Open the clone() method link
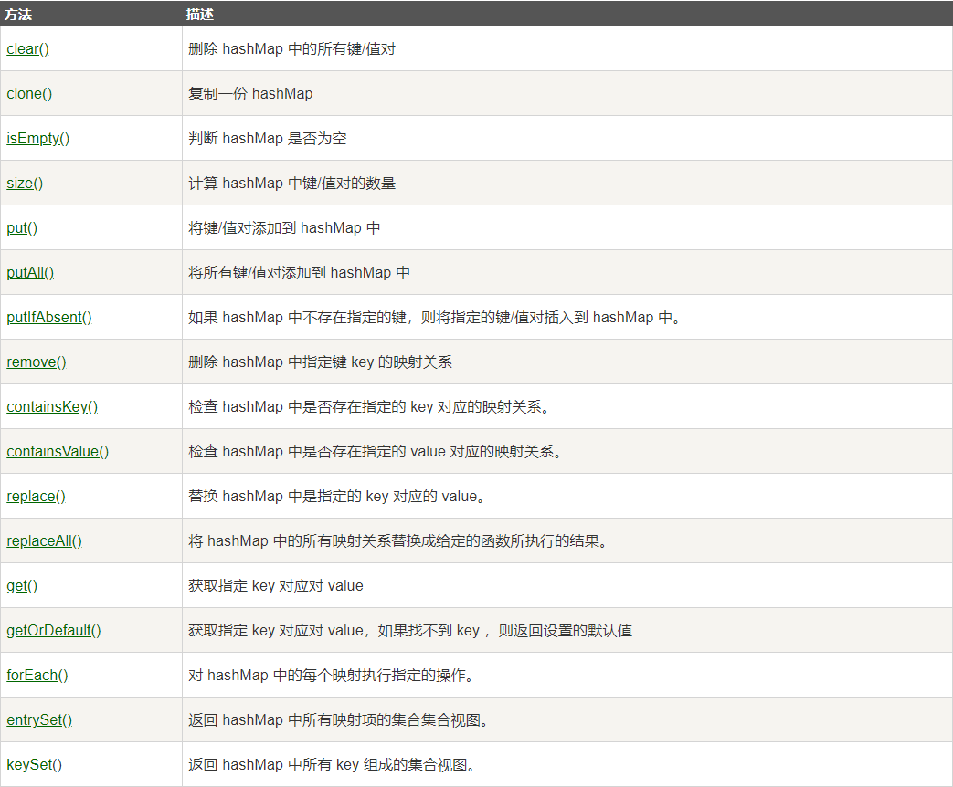 pyautogui.click(x=29, y=93)
